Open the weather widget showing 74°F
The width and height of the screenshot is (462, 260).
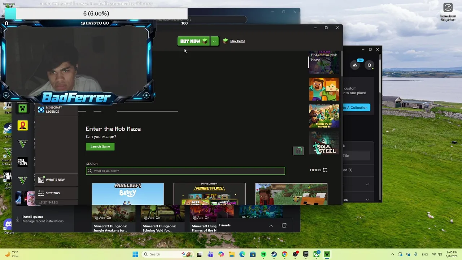coord(12,254)
